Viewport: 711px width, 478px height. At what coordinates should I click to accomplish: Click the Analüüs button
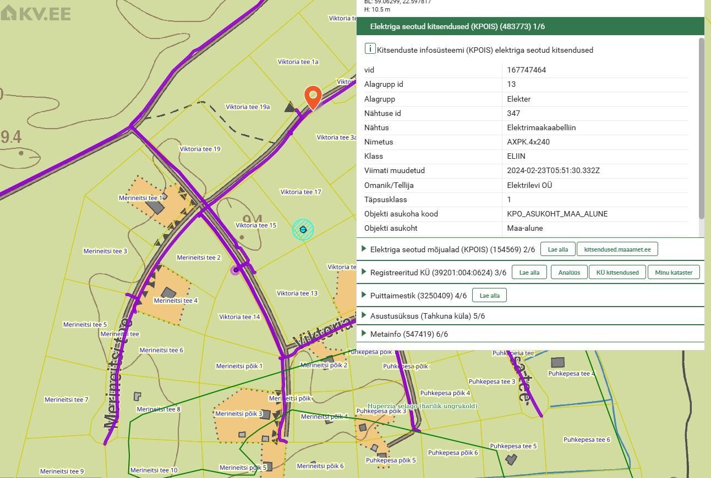pos(569,273)
